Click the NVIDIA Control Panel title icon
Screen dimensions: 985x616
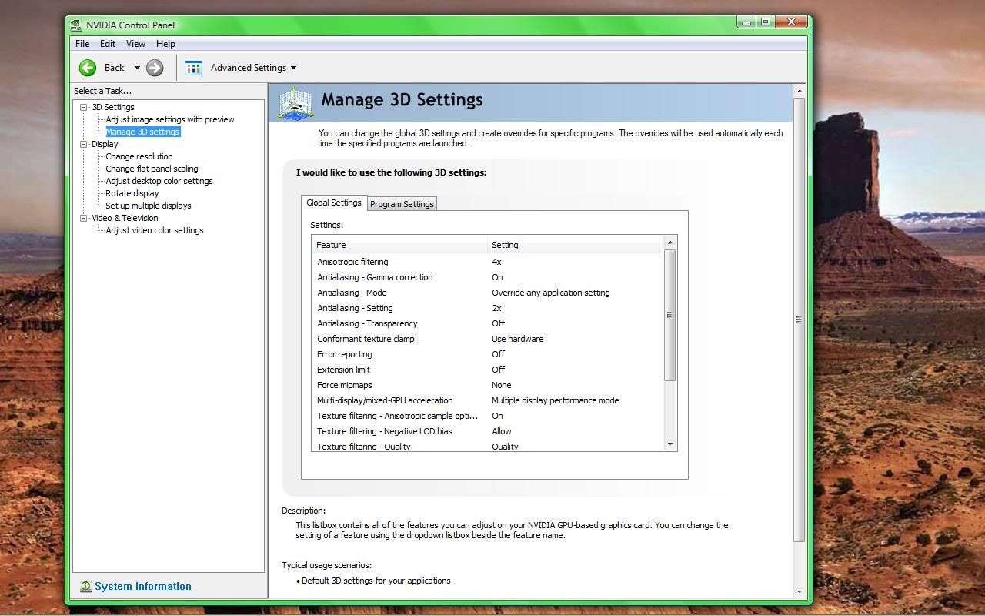76,25
